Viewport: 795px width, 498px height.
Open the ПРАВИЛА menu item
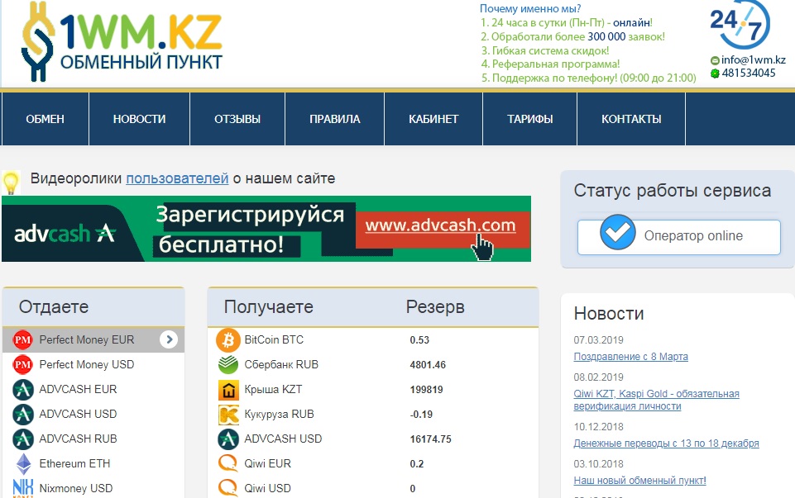point(335,119)
